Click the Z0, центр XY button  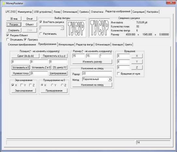point(60,67)
